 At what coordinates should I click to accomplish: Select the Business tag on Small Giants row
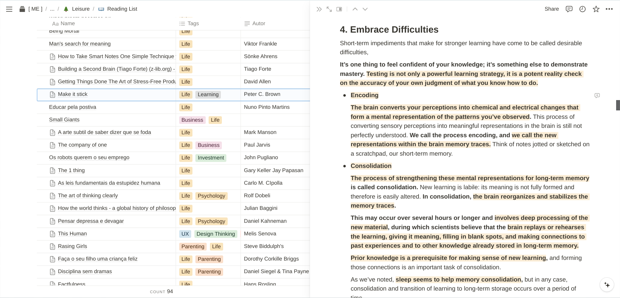pos(192,120)
